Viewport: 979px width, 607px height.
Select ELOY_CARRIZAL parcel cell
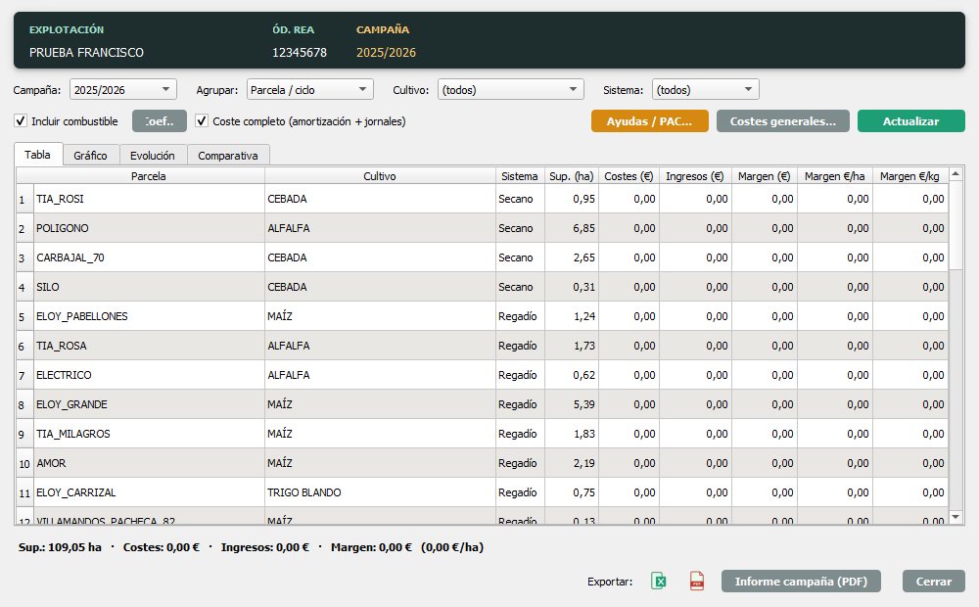[x=149, y=492]
